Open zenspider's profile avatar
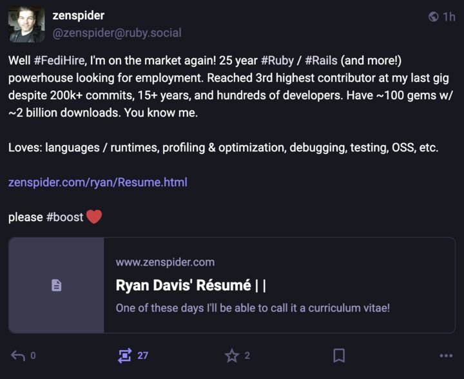Screen dimensions: 464x379 click(x=26, y=24)
